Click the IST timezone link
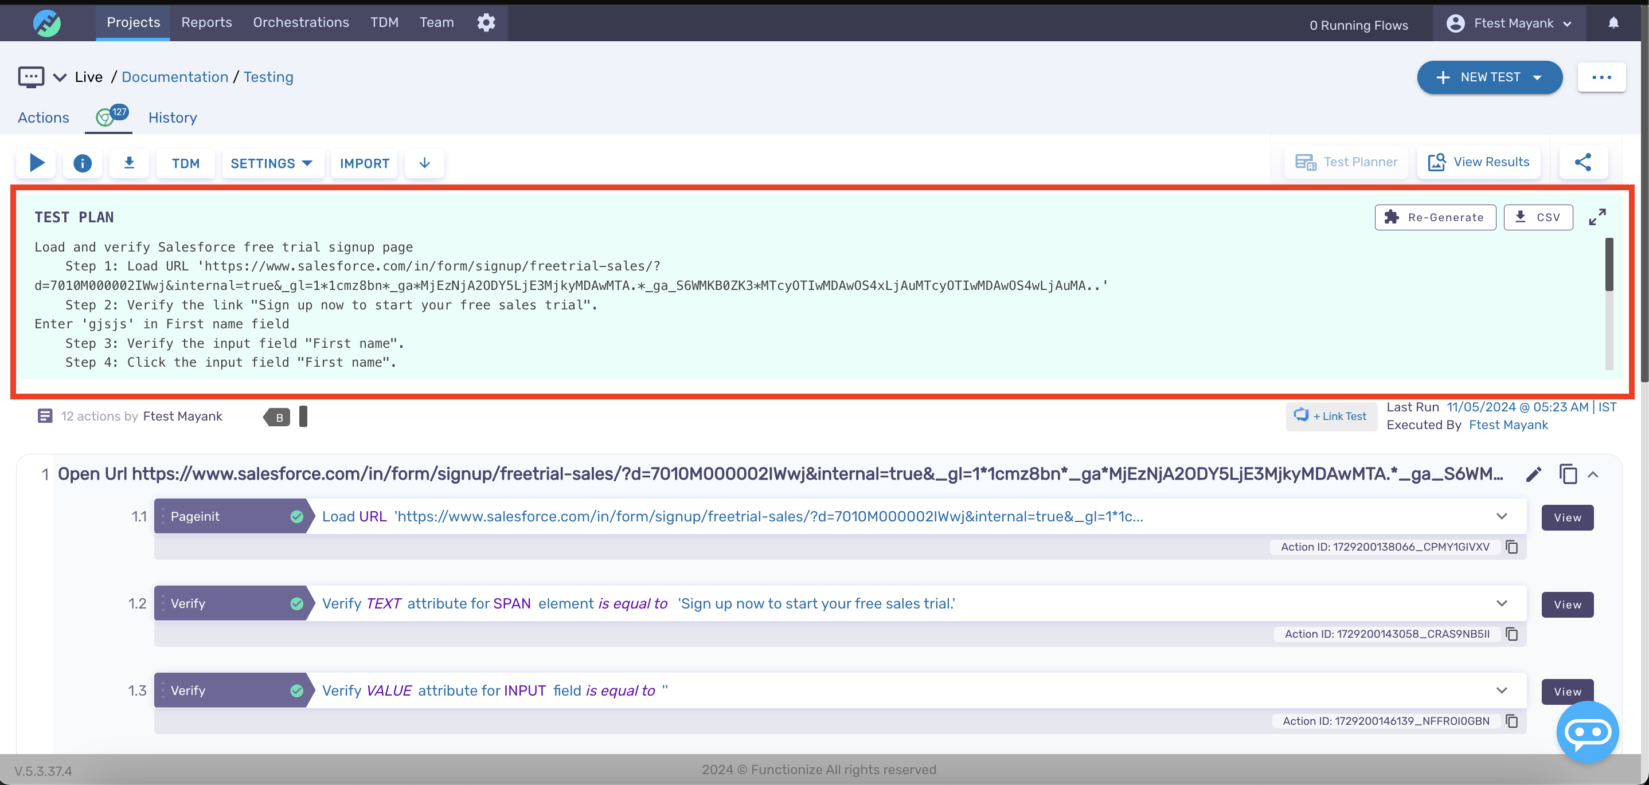The height and width of the screenshot is (785, 1649). point(1607,407)
